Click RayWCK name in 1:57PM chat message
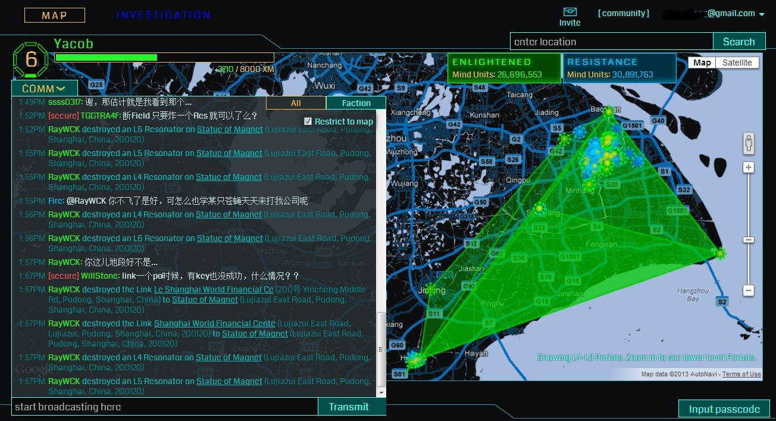 [x=65, y=262]
